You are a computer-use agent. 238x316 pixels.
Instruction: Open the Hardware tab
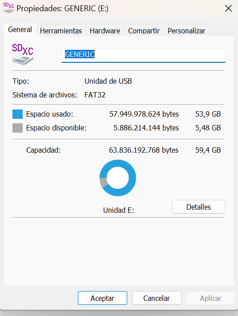coord(105,31)
